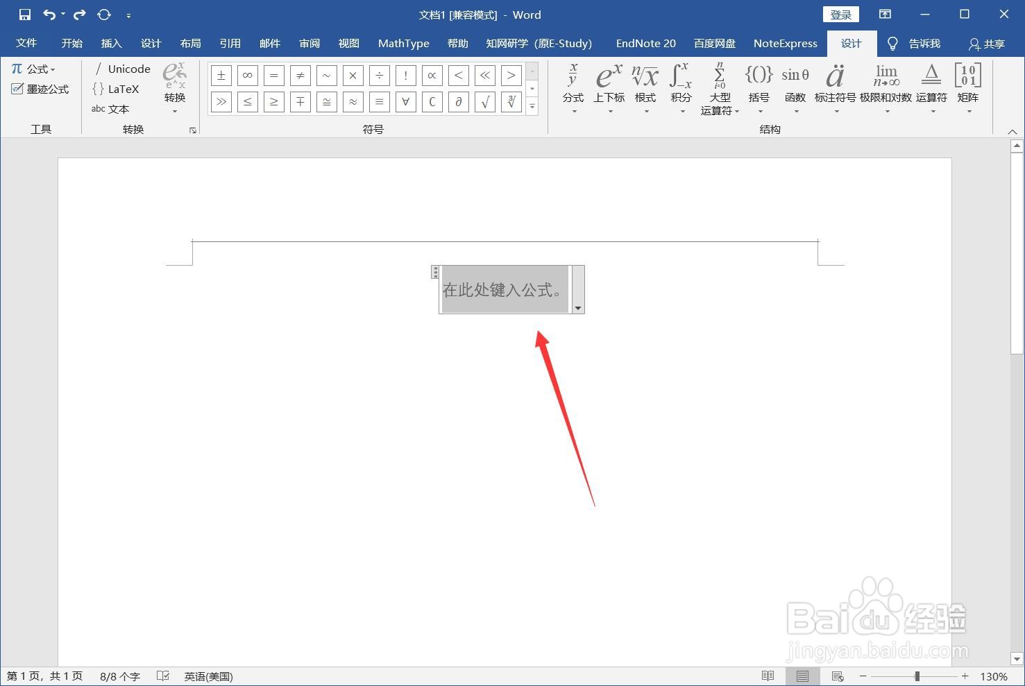1025x686 pixels.
Task: Save the document from quick access toolbar
Action: [25, 15]
